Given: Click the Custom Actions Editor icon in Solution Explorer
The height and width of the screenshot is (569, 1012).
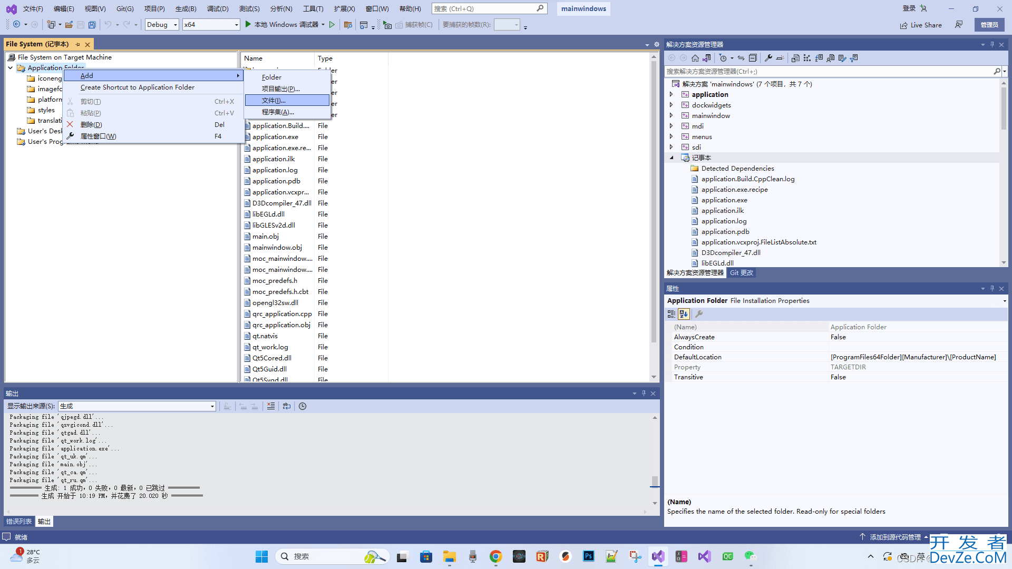Looking at the screenshot, I should [842, 58].
